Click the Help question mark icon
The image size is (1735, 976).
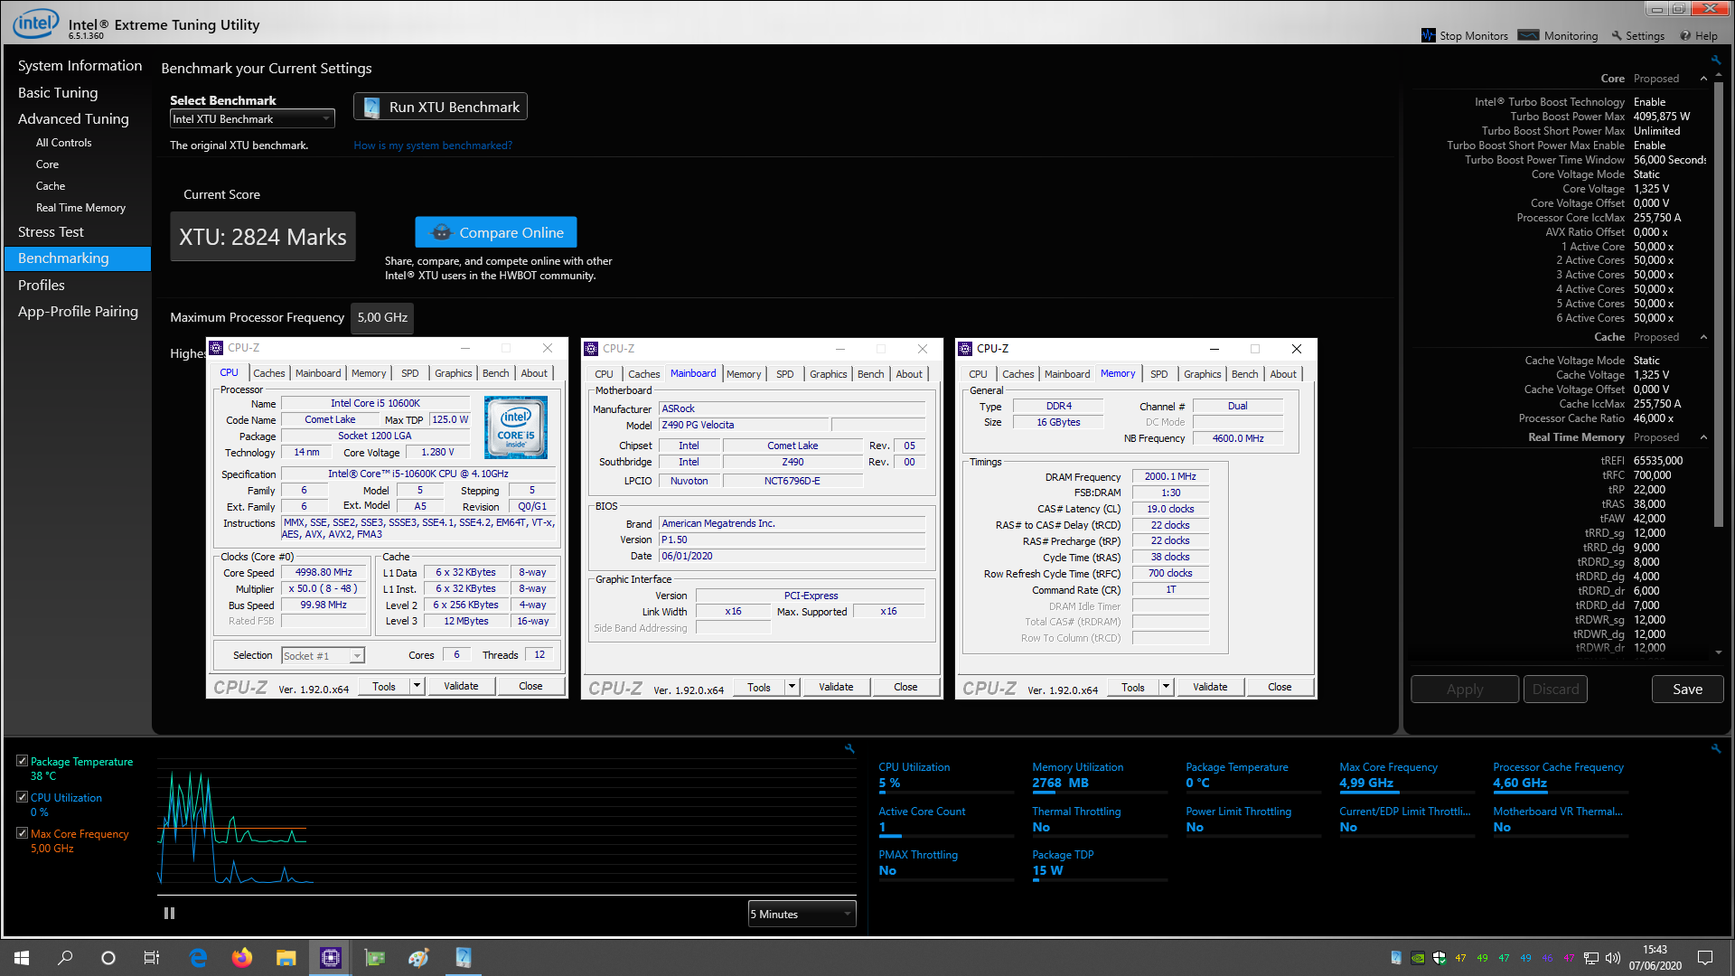(1685, 36)
